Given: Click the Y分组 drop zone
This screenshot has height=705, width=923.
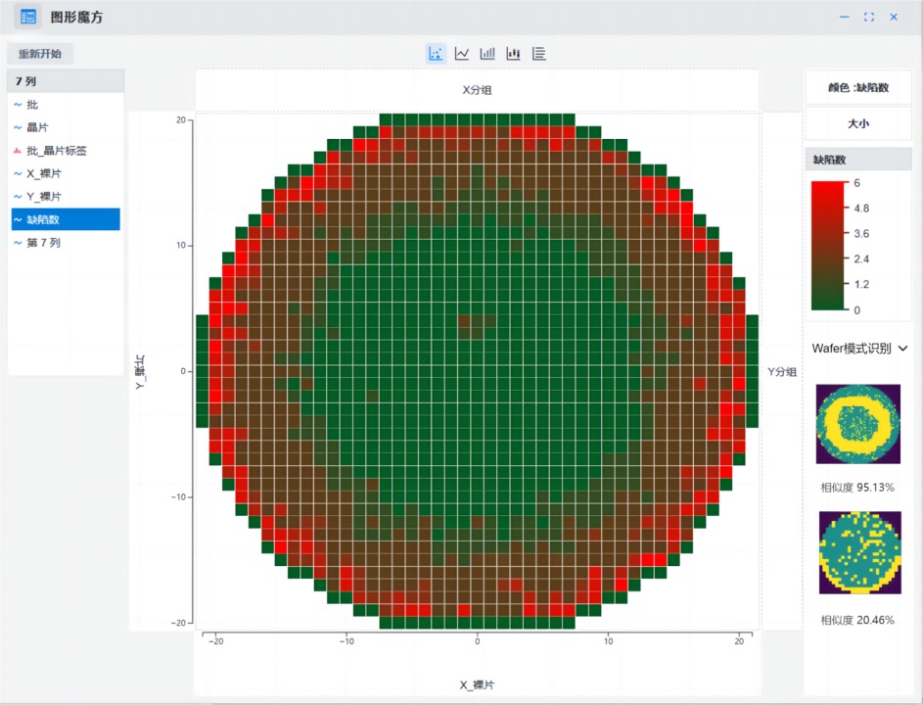Looking at the screenshot, I should 782,371.
